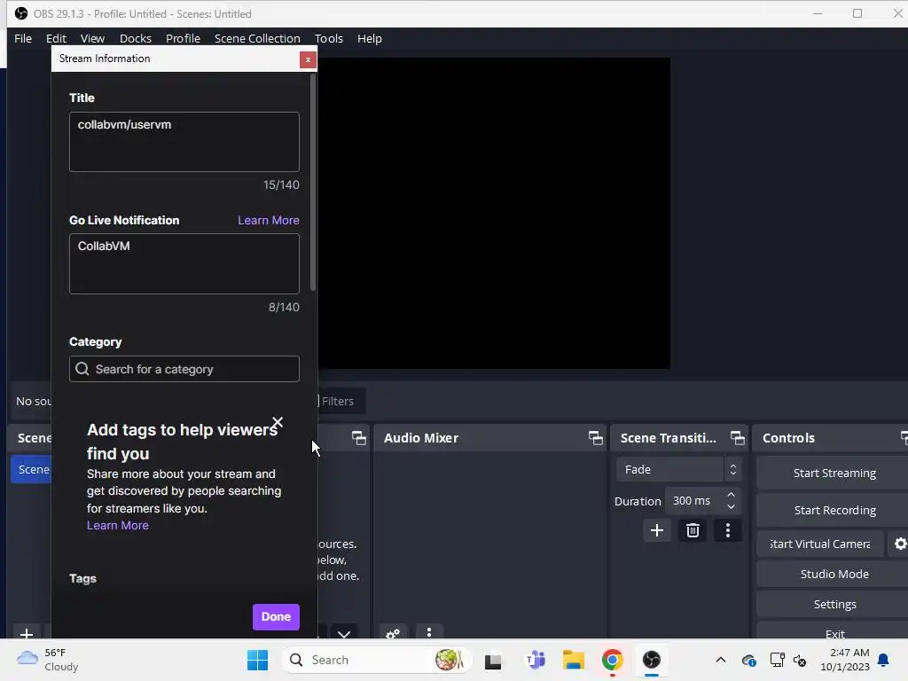
Task: Click the category search magnifier icon
Action: pyautogui.click(x=82, y=369)
